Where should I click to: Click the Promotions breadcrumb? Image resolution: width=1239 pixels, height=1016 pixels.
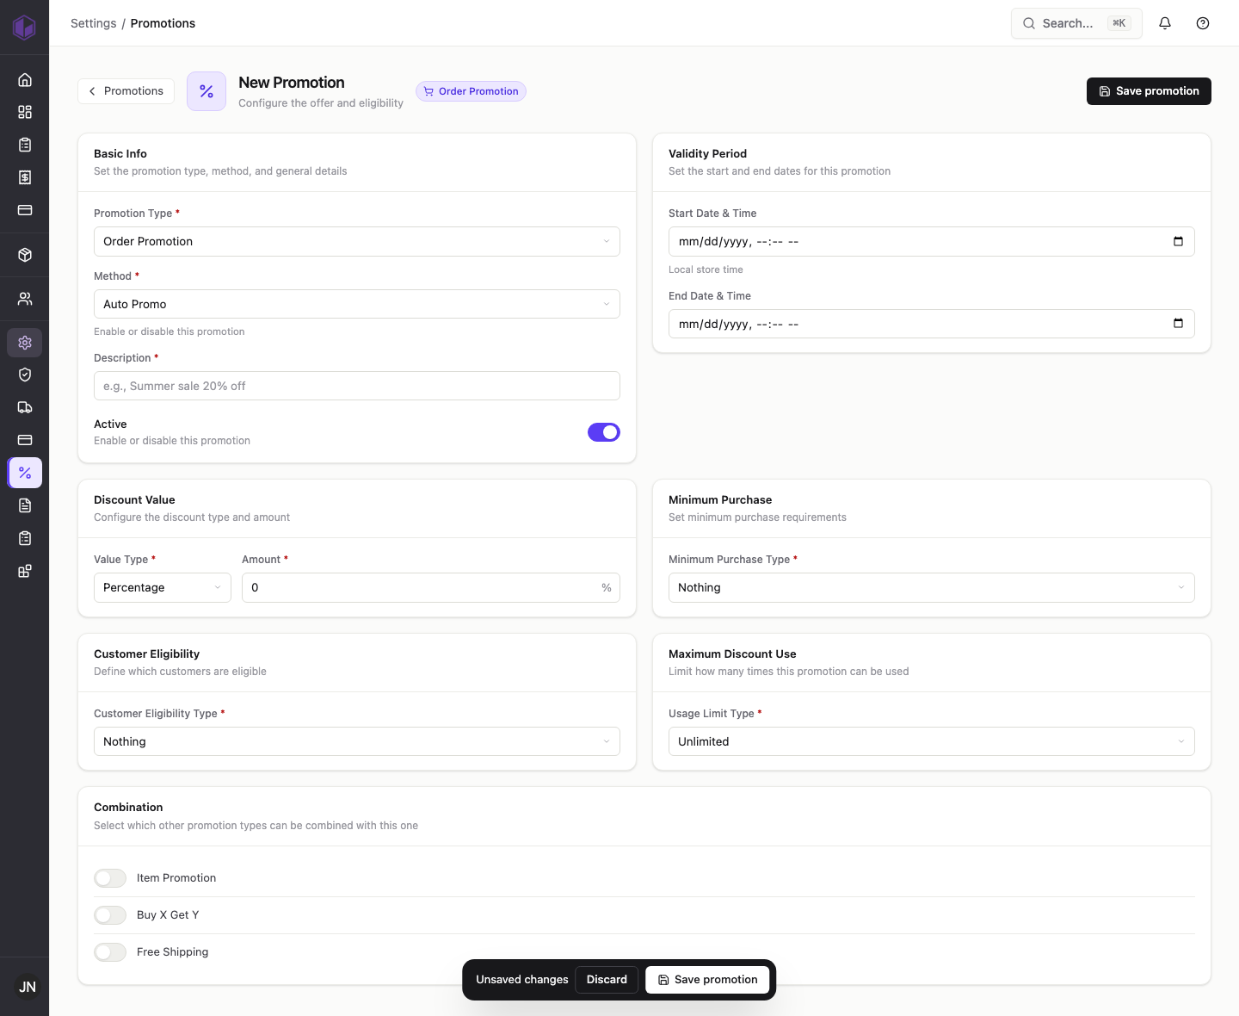(x=163, y=23)
